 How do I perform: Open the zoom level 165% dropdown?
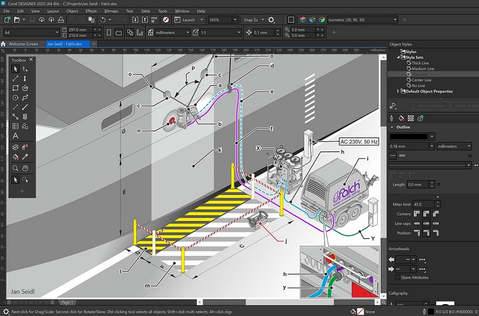[x=235, y=20]
